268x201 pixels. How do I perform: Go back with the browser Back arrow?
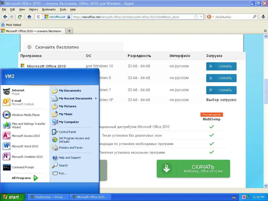(5, 17)
